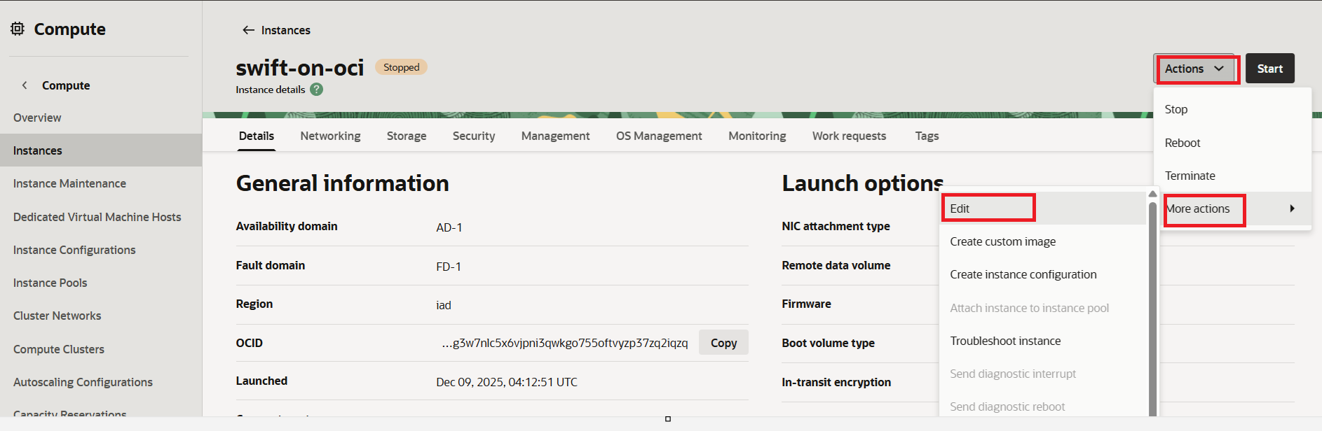Expand the More actions submenu arrow
This screenshot has width=1322, height=431.
point(1292,209)
